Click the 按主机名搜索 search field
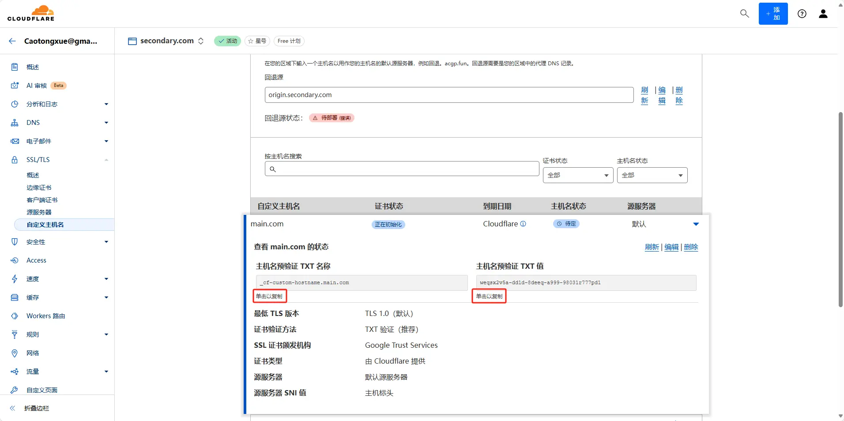This screenshot has height=421, width=844. (x=402, y=169)
